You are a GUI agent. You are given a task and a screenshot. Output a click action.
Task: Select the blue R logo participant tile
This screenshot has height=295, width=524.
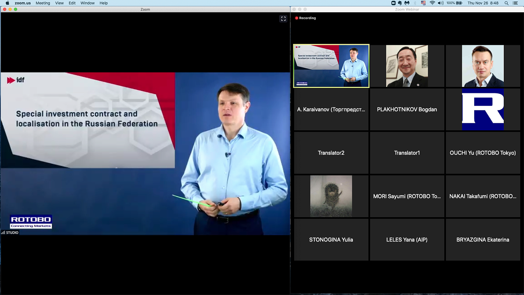pos(483,109)
